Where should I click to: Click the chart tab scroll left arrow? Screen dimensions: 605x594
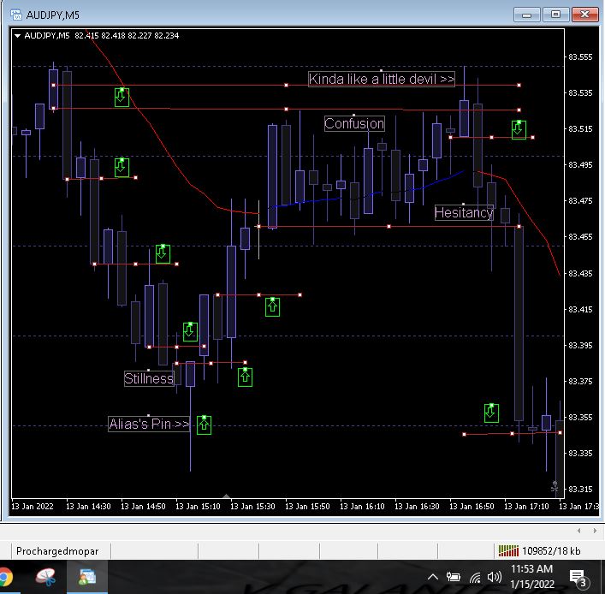[579, 531]
